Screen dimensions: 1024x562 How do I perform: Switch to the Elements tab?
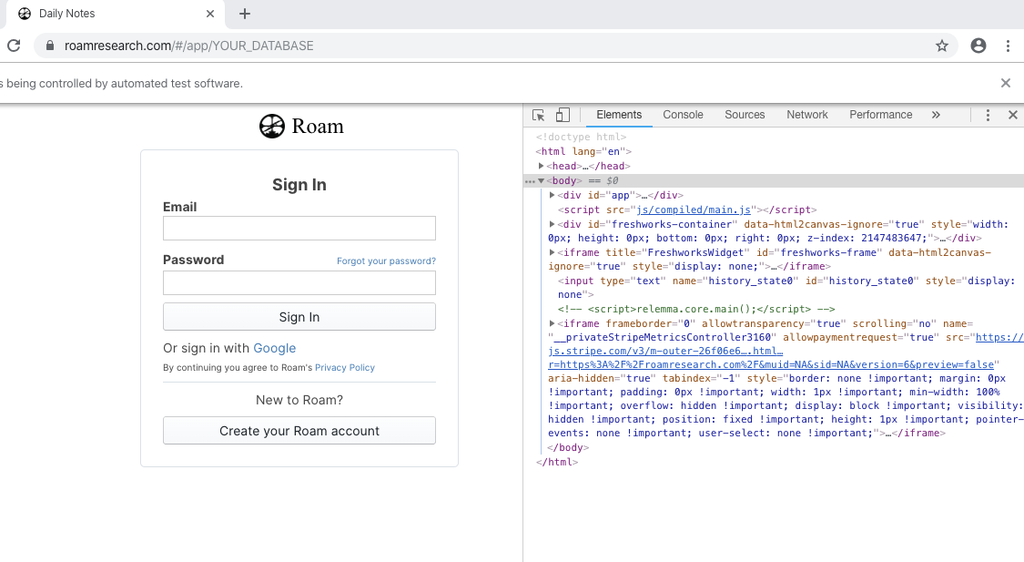point(619,115)
